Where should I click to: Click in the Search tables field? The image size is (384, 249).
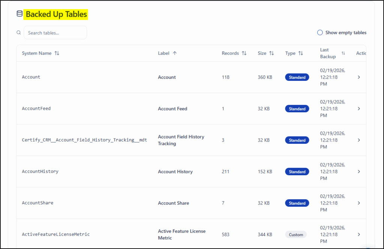pyautogui.click(x=55, y=33)
